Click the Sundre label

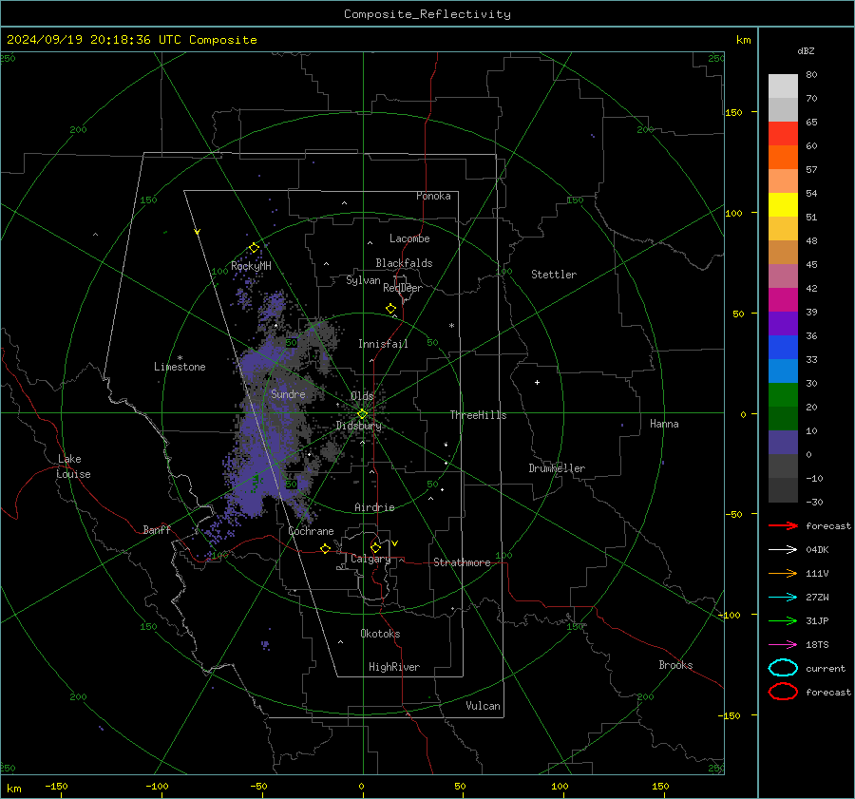[288, 393]
